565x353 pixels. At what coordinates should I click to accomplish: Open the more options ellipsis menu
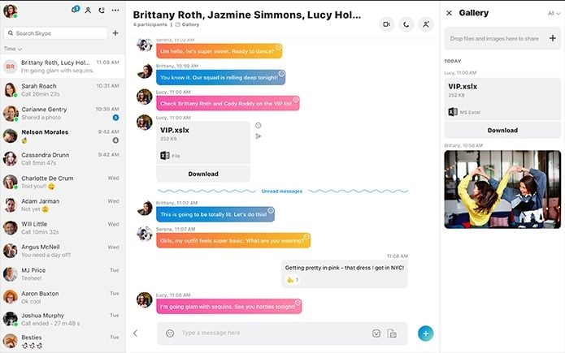[x=115, y=11]
